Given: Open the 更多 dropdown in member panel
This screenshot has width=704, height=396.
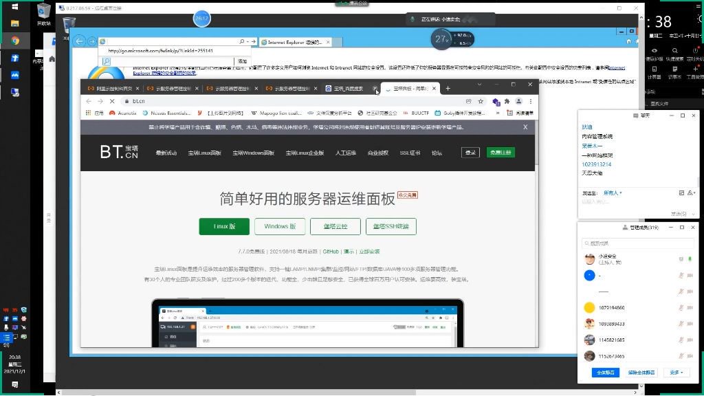Looking at the screenshot, I should point(676,373).
